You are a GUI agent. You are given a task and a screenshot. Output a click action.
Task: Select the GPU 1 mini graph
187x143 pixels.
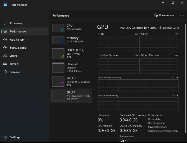pyautogui.click(x=58, y=96)
